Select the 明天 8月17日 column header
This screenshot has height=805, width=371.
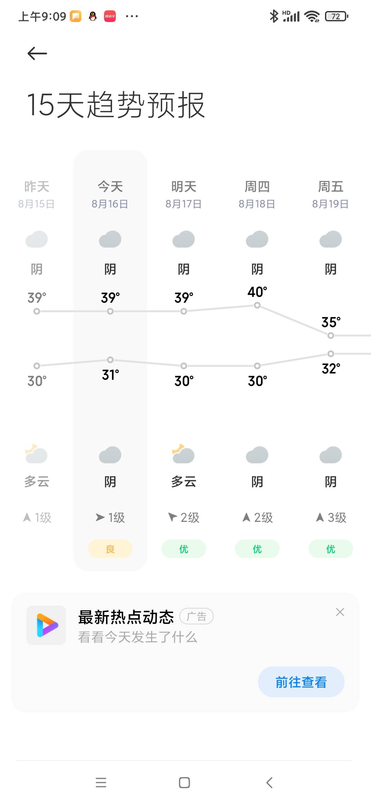point(183,194)
